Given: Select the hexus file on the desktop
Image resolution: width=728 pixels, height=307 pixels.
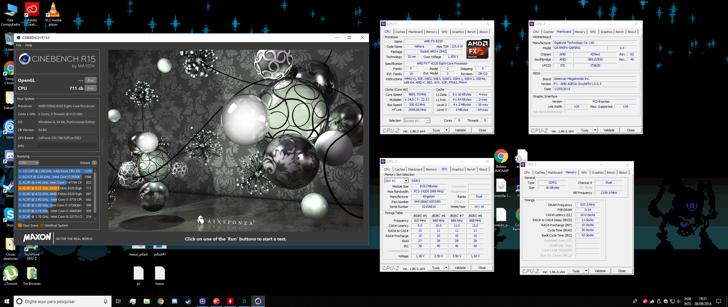Looking at the screenshot, I should click(160, 275).
